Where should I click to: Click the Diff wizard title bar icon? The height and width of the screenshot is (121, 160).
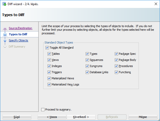(x=4, y=4)
